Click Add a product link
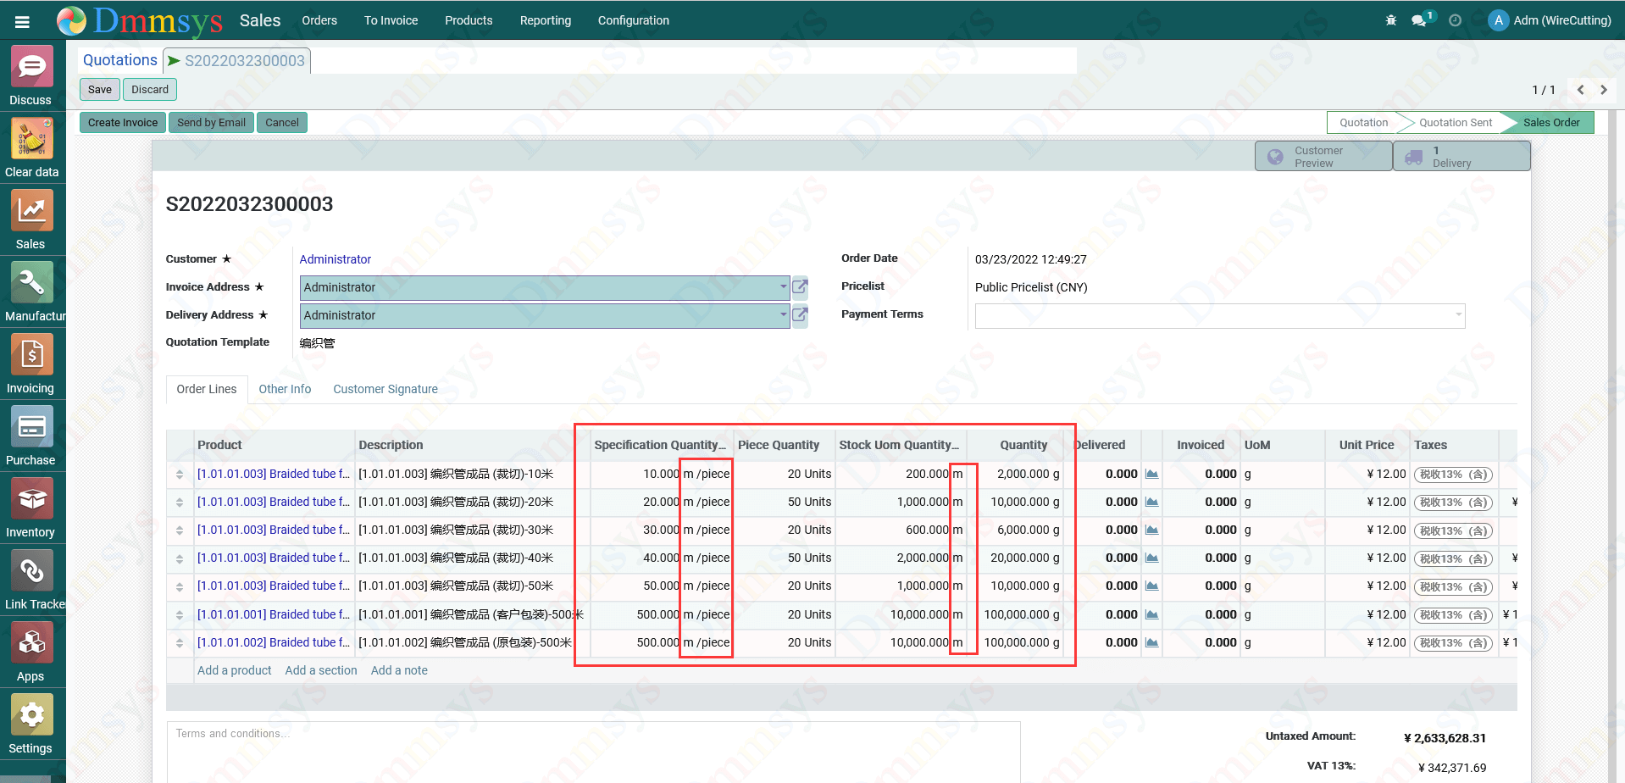The image size is (1625, 783). (x=235, y=670)
